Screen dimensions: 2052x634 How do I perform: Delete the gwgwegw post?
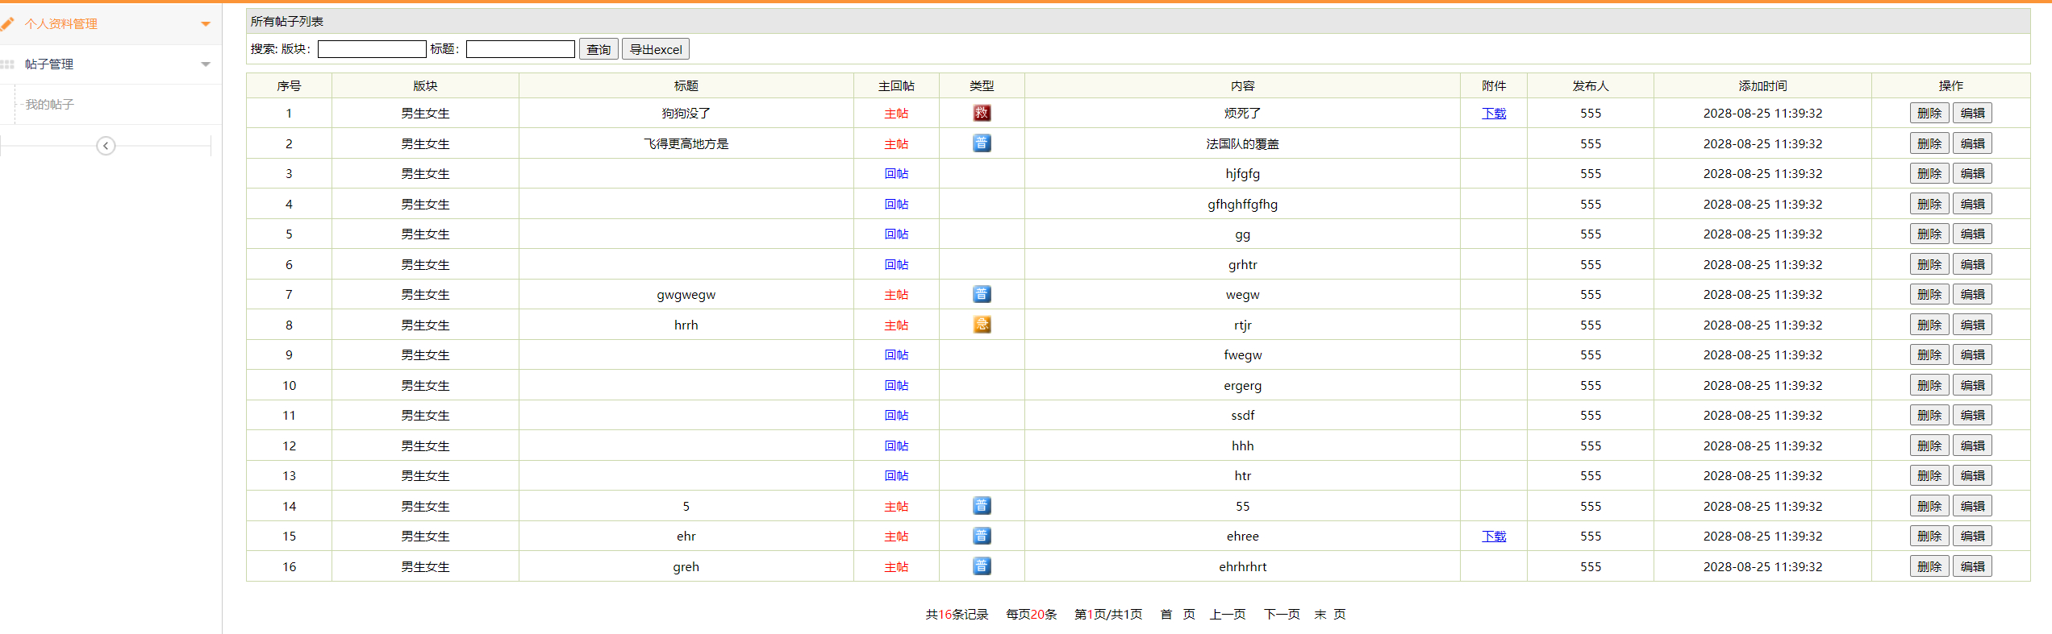pyautogui.click(x=1929, y=294)
